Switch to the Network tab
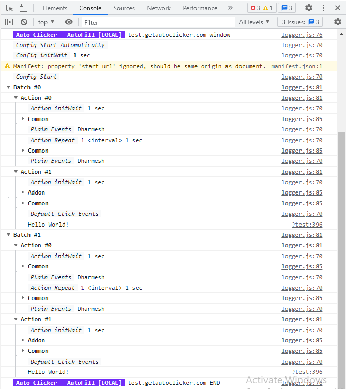The height and width of the screenshot is (389, 346). pyautogui.click(x=159, y=8)
